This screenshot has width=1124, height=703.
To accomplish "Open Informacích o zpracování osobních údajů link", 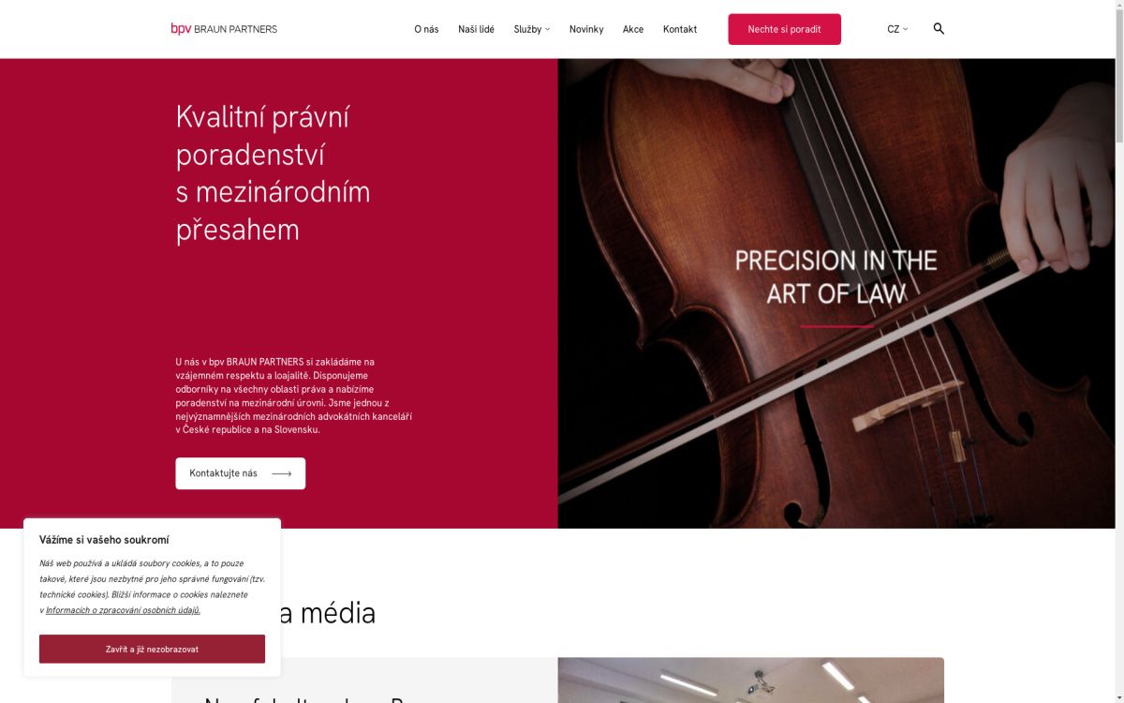I will point(123,610).
